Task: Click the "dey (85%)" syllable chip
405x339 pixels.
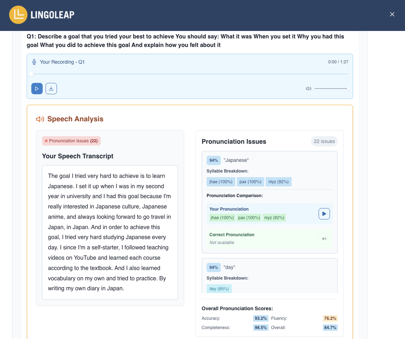Action: coord(219,288)
